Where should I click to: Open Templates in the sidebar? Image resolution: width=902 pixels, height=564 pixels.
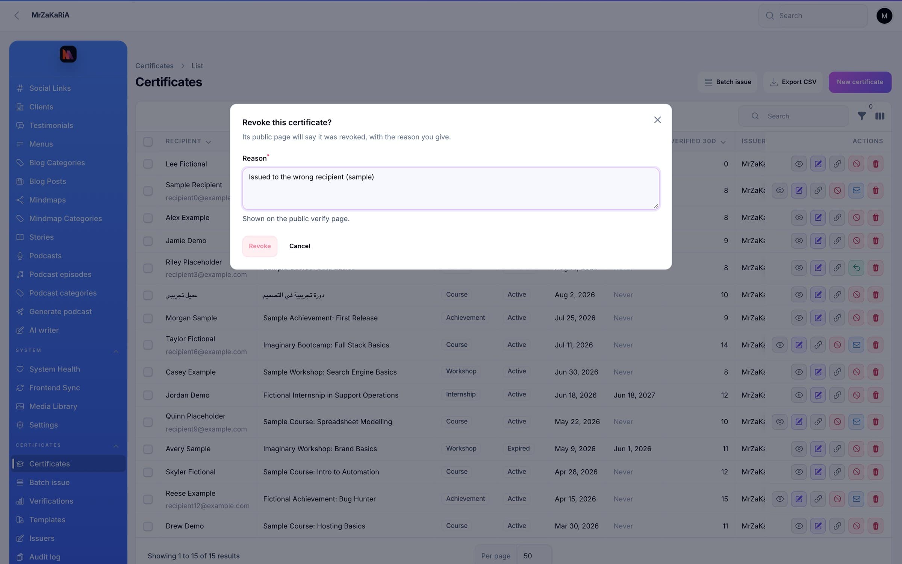click(68, 520)
